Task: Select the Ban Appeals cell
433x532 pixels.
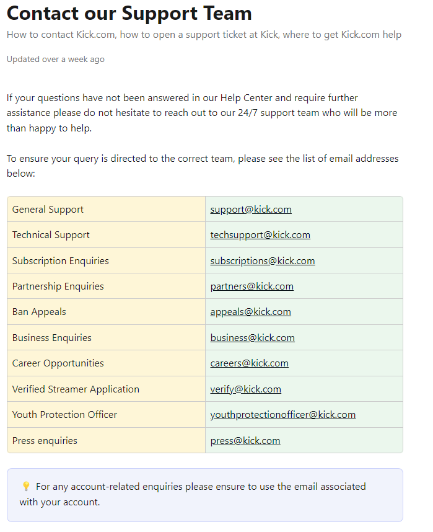Action: 106,311
